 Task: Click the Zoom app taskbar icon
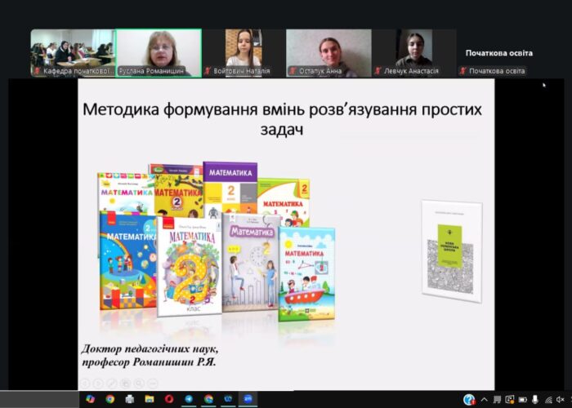tap(248, 399)
